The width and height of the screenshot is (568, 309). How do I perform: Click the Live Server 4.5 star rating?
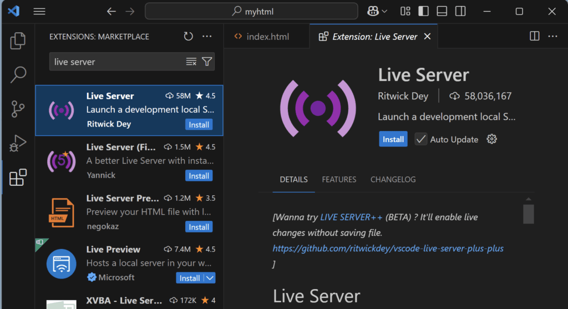tap(205, 95)
